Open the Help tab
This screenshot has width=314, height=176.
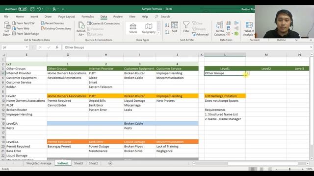pos(145,17)
